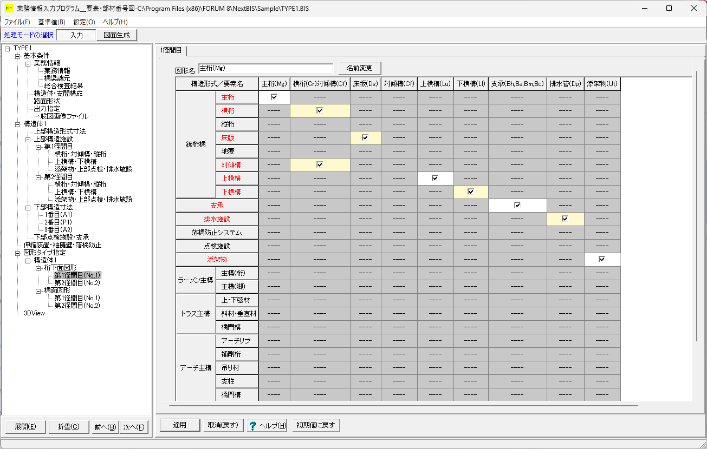
Task: Select 3DView in the tree
Action: 34,313
